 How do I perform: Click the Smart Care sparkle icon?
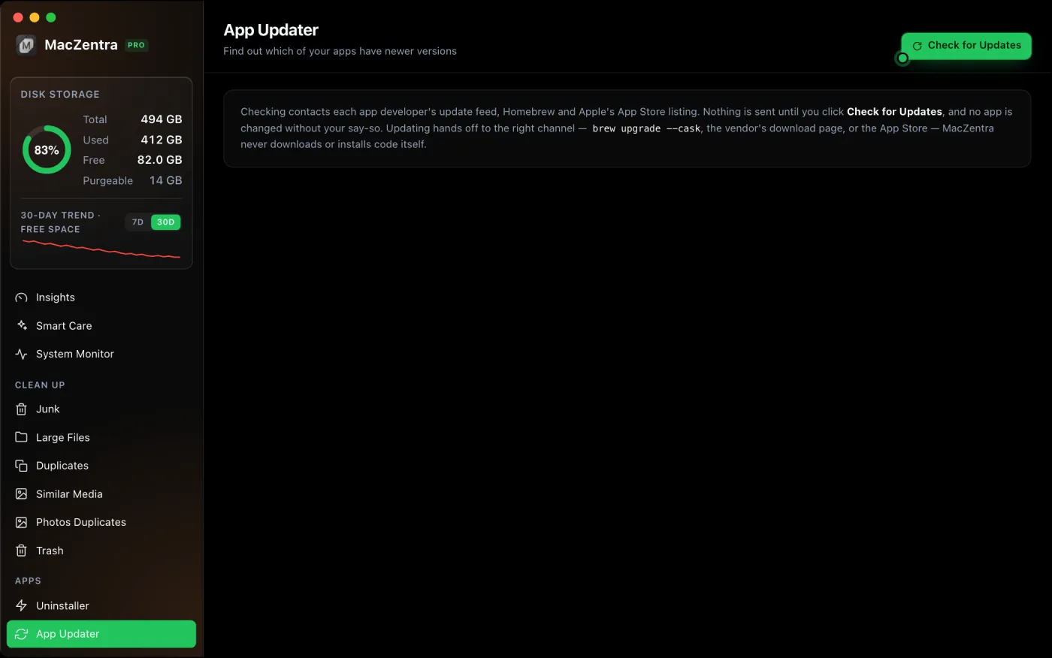tap(21, 326)
